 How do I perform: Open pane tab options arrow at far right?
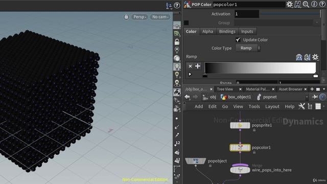324,89
